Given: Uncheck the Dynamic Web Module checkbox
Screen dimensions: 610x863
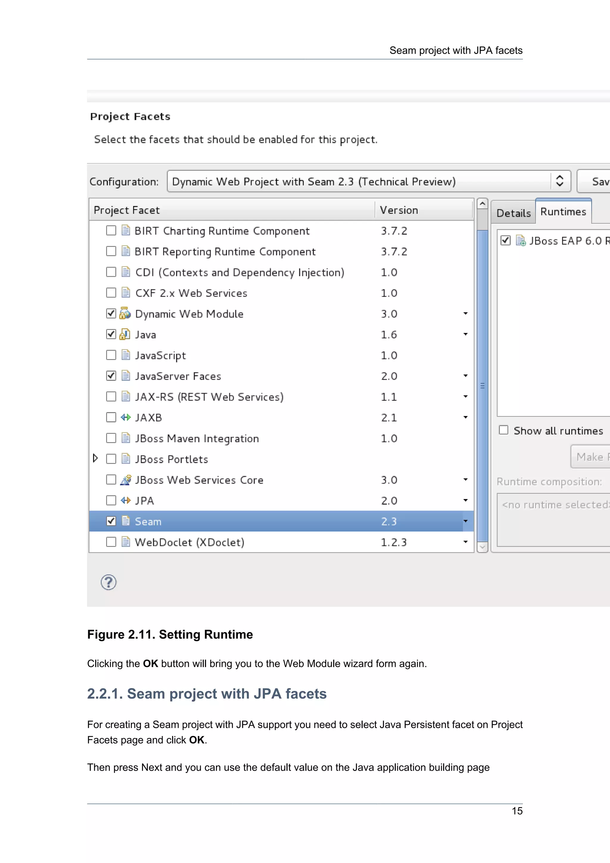Looking at the screenshot, I should coord(111,313).
